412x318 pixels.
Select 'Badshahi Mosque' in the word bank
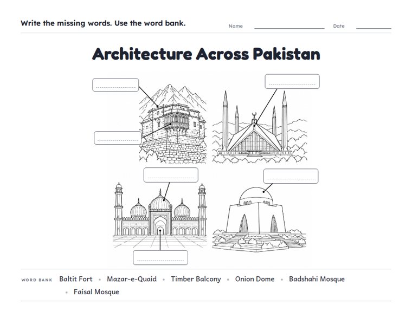317,279
